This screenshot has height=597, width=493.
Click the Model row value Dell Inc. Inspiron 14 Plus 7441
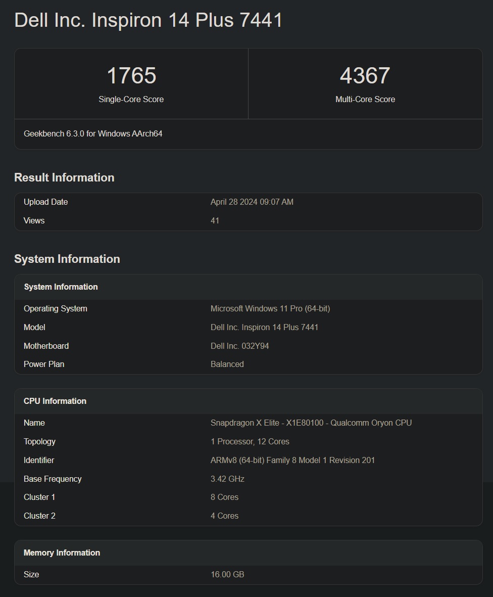click(264, 327)
